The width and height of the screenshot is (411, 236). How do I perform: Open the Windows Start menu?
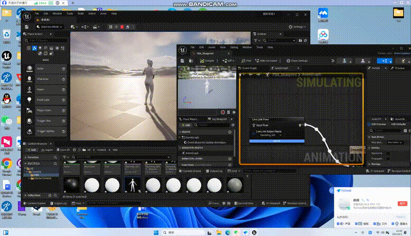click(156, 232)
